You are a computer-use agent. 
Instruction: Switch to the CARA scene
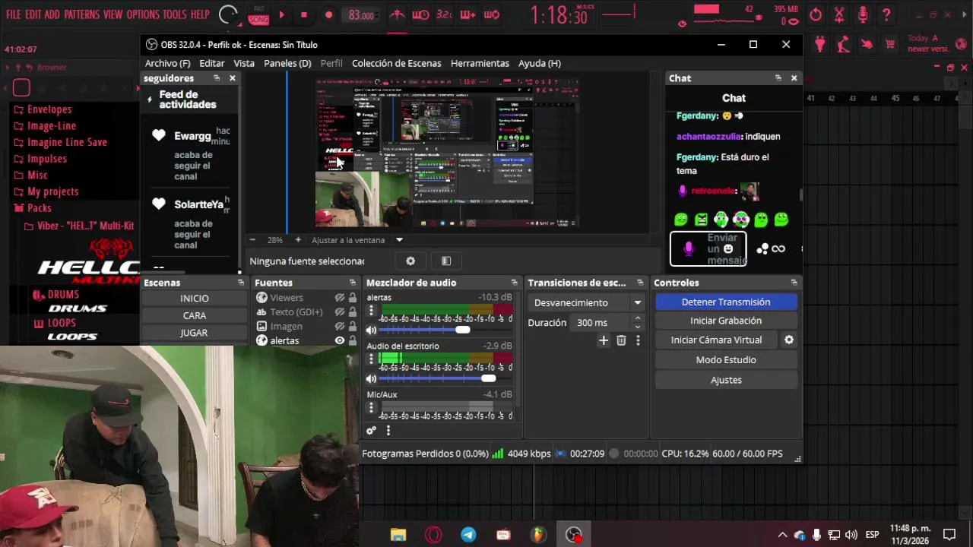(x=195, y=315)
